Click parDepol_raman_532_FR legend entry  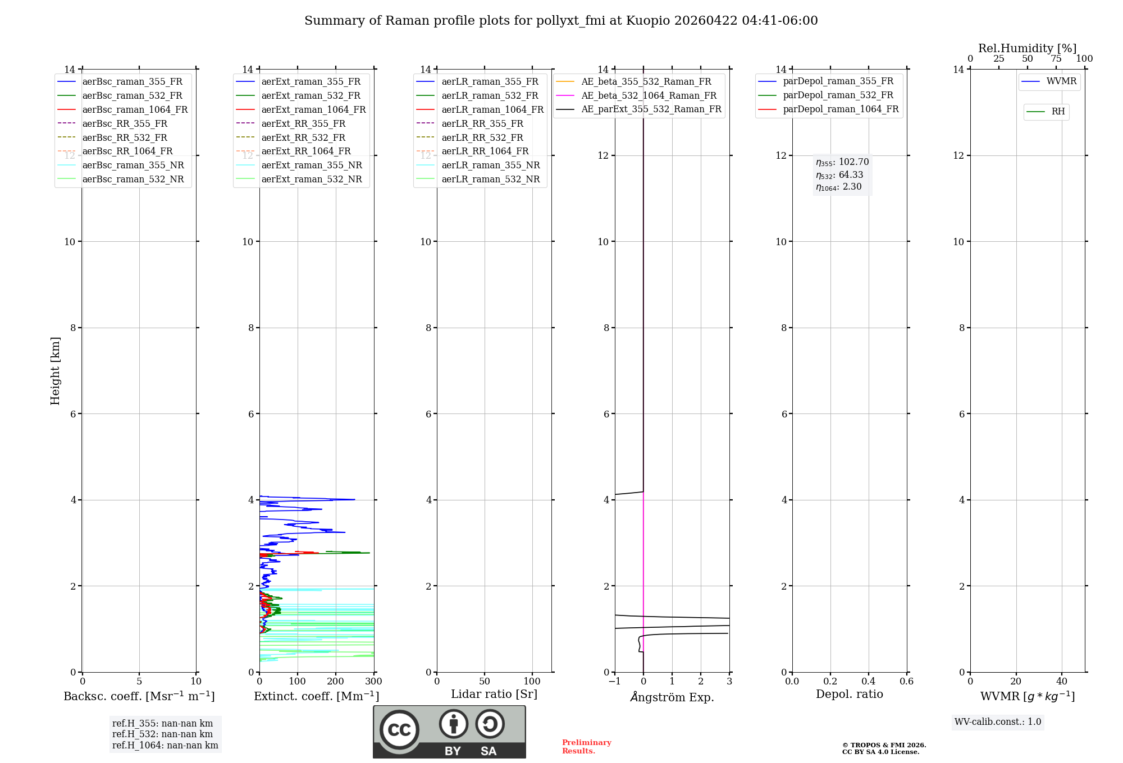[x=838, y=95]
